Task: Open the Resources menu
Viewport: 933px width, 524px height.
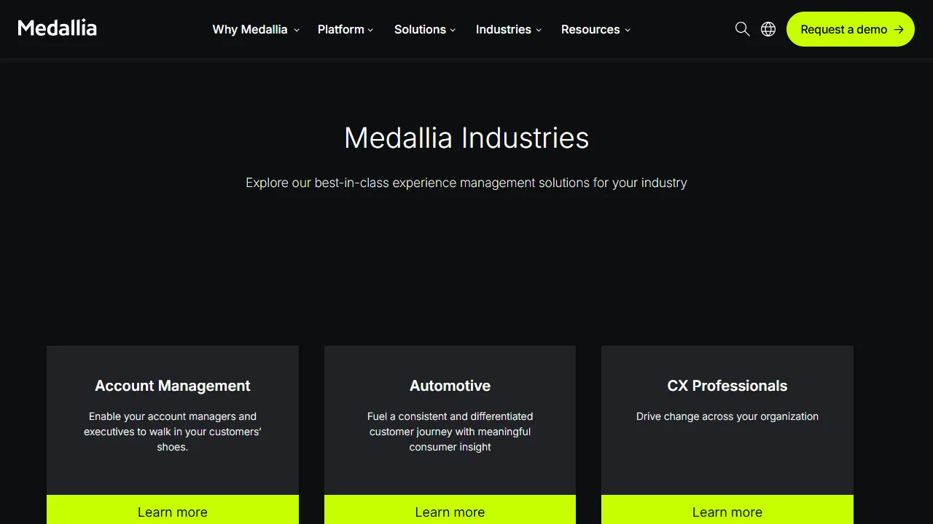Action: tap(590, 29)
